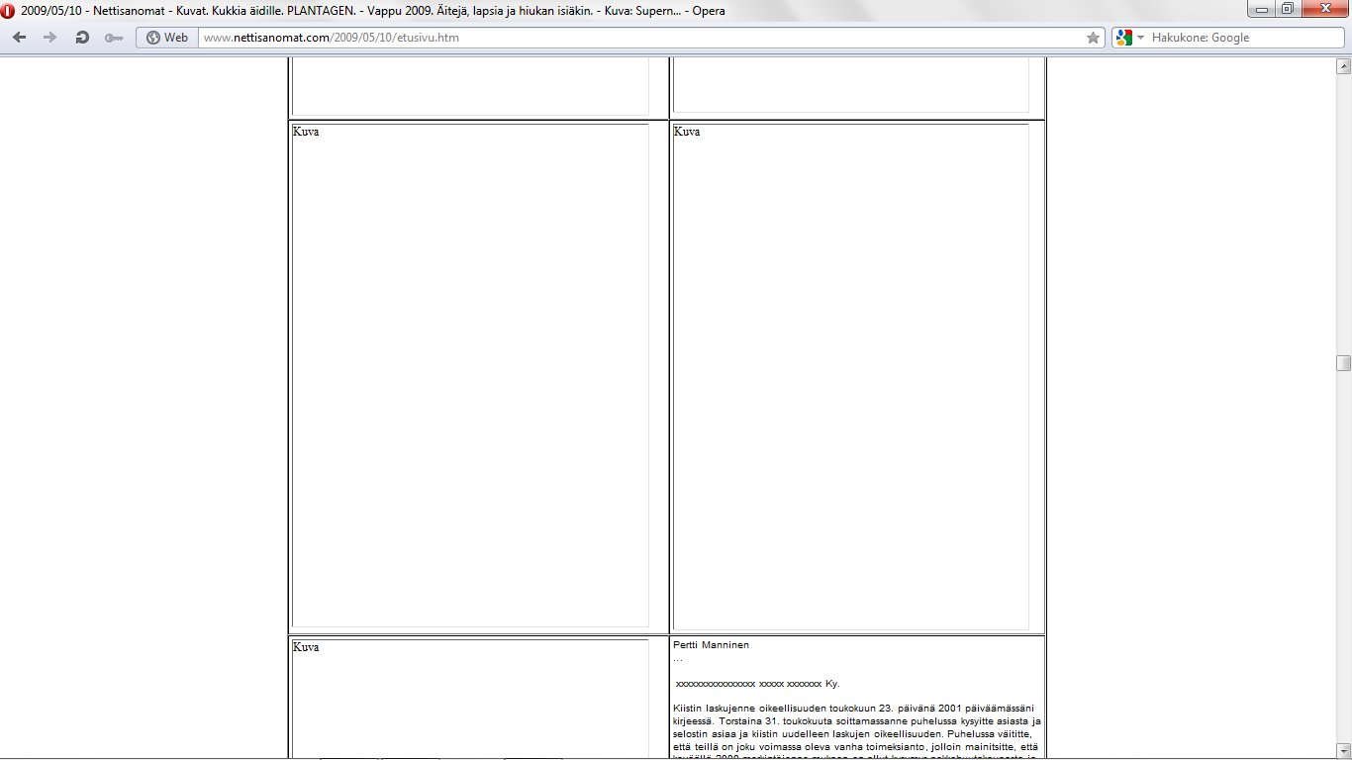Viewport: 1352px width, 760px height.
Task: Click the nettisanomat.com address bar
Action: point(633,38)
